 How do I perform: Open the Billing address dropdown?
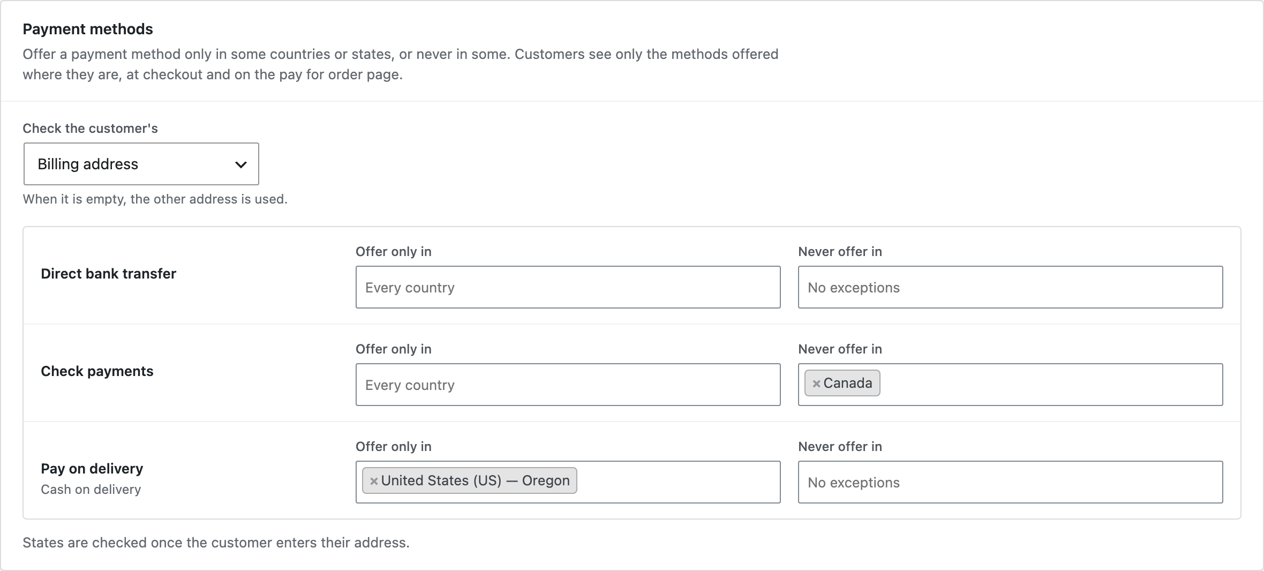click(141, 164)
